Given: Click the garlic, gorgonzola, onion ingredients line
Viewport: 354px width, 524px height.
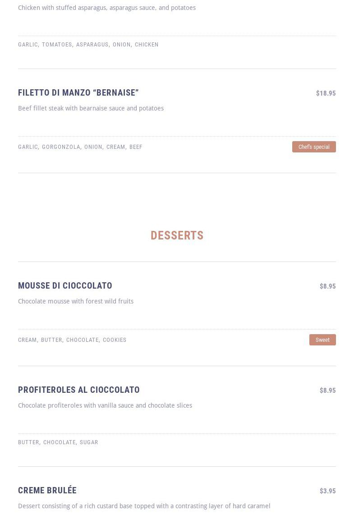Looking at the screenshot, I should tap(80, 147).
